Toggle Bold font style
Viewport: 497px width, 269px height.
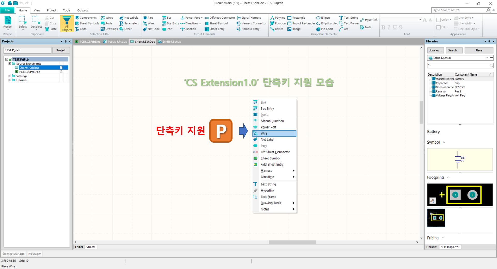point(383,27)
